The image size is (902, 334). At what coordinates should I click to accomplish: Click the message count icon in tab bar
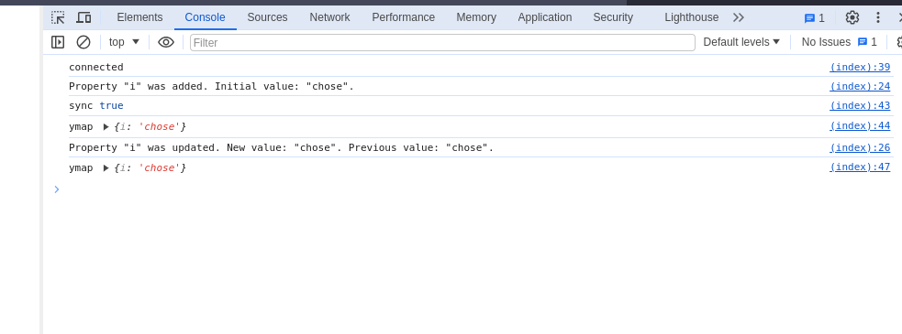point(814,18)
